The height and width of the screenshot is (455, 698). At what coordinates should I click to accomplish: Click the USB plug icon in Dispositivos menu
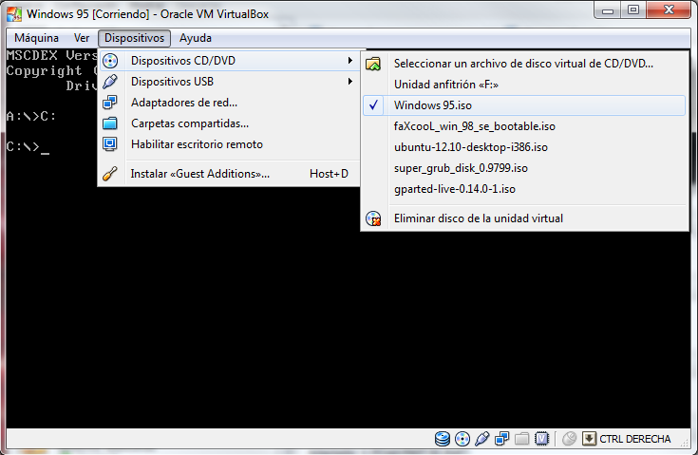point(110,82)
